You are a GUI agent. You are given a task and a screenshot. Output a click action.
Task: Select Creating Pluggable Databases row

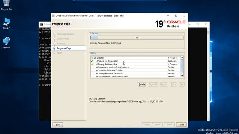tap(136, 73)
